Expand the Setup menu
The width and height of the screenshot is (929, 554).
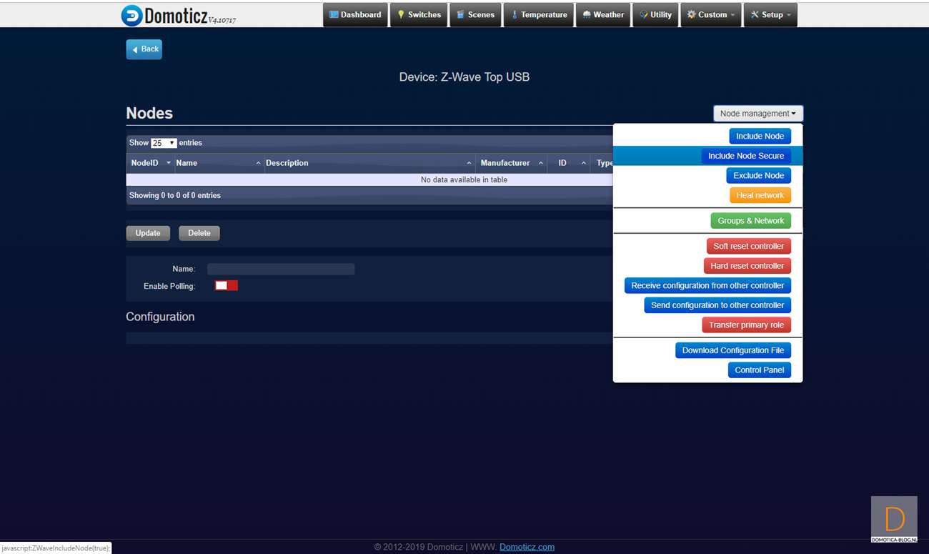770,15
